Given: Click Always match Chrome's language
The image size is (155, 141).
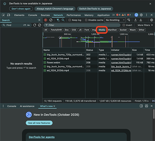Looking at the screenshot, I should [55, 9].
